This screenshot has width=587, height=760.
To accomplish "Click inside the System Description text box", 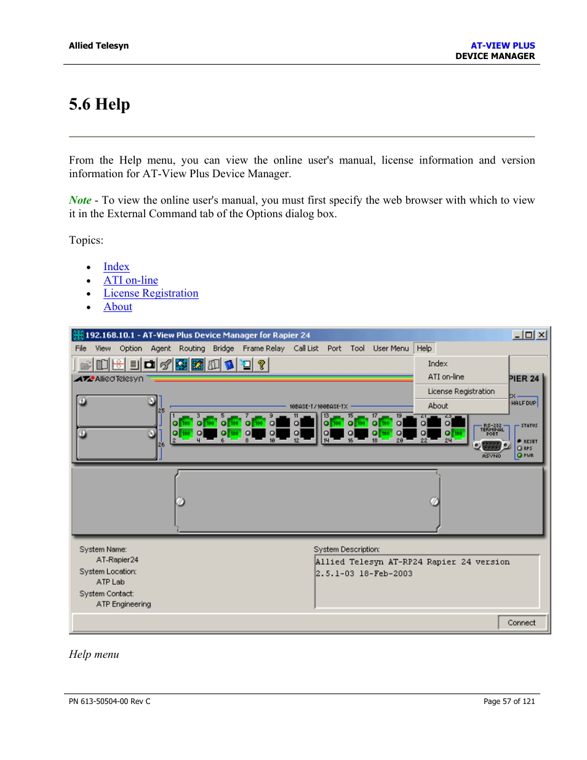I will [x=427, y=582].
